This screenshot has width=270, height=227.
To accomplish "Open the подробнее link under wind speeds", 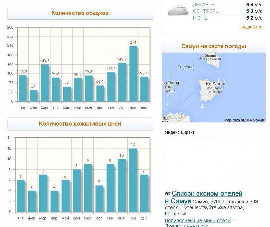I will pos(251,27).
